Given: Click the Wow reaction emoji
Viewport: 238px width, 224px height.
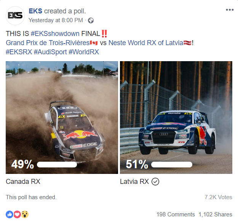Looking at the screenshot, I should click(x=25, y=214).
